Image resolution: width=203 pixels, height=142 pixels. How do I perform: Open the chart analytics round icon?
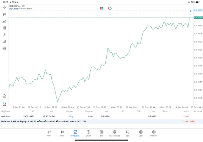point(4,96)
